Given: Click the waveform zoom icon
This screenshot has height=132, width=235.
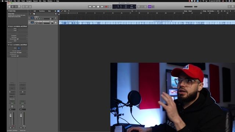Looking at the screenshot, I should pos(218,11).
